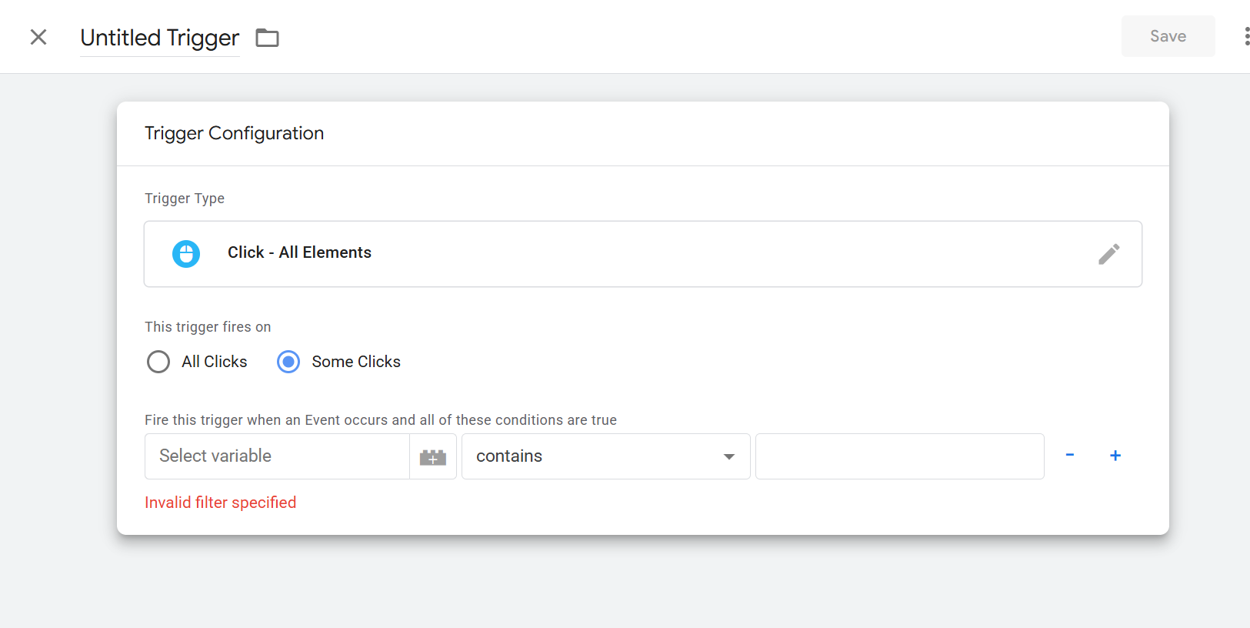Click the pencil icon to edit trigger type

(x=1108, y=254)
